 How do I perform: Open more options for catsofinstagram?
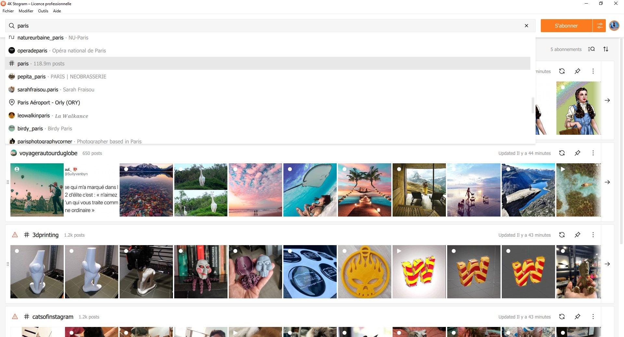593,317
